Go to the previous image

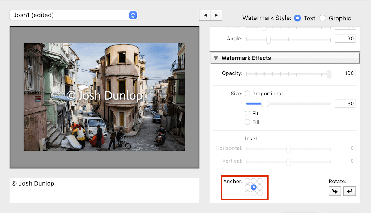[x=205, y=15]
